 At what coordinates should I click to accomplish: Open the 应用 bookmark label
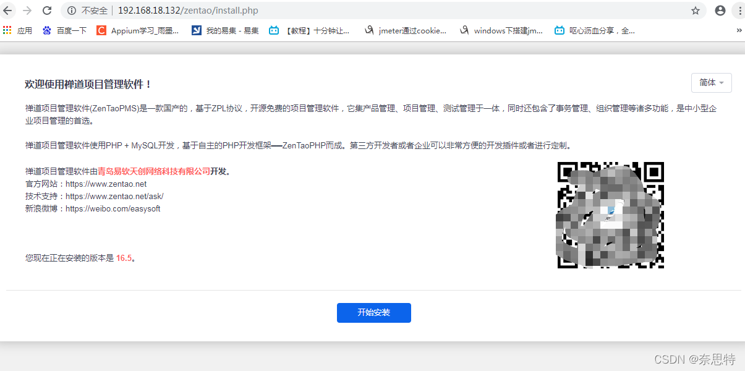pos(25,30)
